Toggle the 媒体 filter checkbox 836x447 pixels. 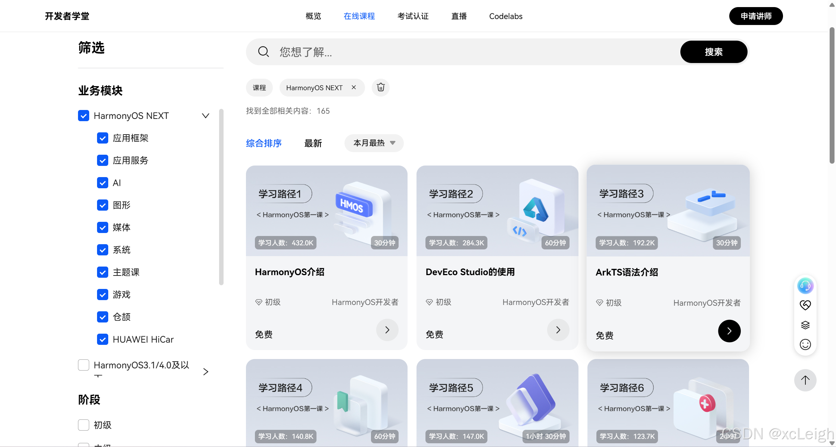pyautogui.click(x=103, y=227)
